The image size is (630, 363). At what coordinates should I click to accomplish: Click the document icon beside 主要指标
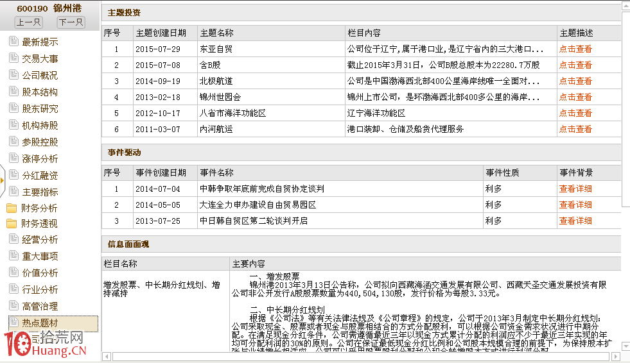click(x=13, y=192)
